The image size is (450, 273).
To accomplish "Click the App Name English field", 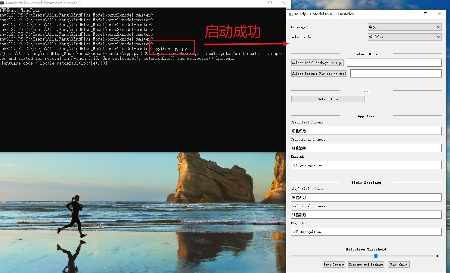I will coord(366,165).
